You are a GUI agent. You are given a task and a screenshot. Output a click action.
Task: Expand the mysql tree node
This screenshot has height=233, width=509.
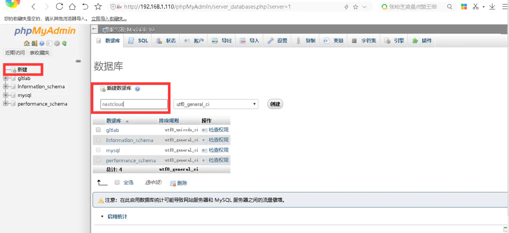pos(6,95)
